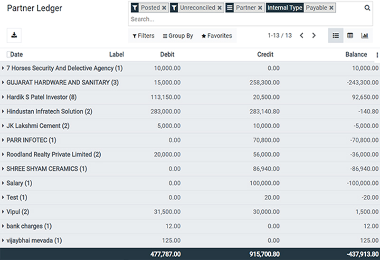Expand the GUJARAT HARDWARE AND SANITARY group
The width and height of the screenshot is (380, 260).
(4, 83)
